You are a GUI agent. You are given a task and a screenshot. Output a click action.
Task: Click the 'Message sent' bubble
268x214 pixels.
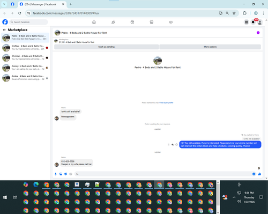[x=68, y=117]
